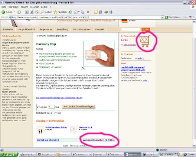Click the Zurück zur Übersicht link
Viewport: 196px width, 157px height.
coord(48,140)
